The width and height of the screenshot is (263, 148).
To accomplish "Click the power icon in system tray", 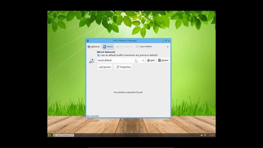I will coord(205,135).
